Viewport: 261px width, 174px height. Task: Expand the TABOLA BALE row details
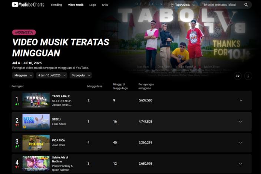(241, 100)
